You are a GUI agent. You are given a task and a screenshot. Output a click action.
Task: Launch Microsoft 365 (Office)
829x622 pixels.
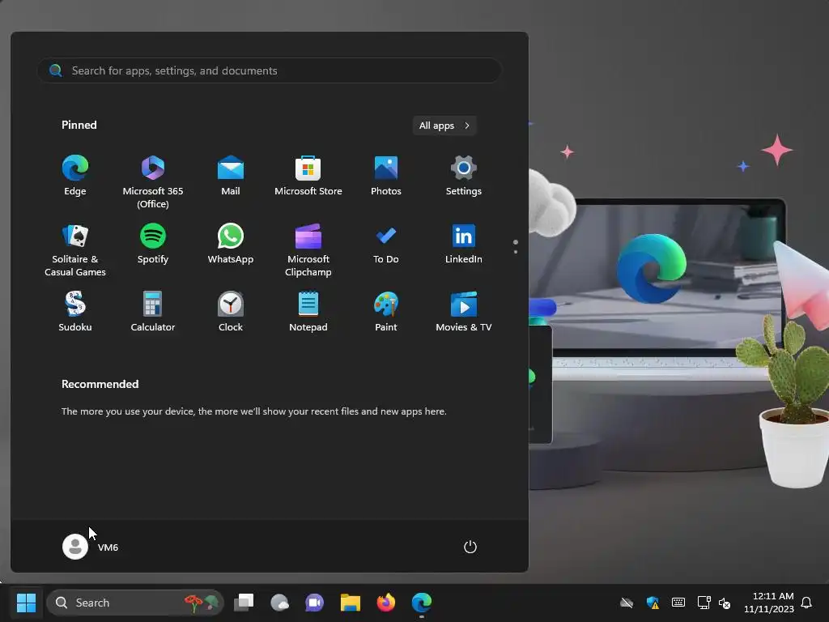pos(153,182)
